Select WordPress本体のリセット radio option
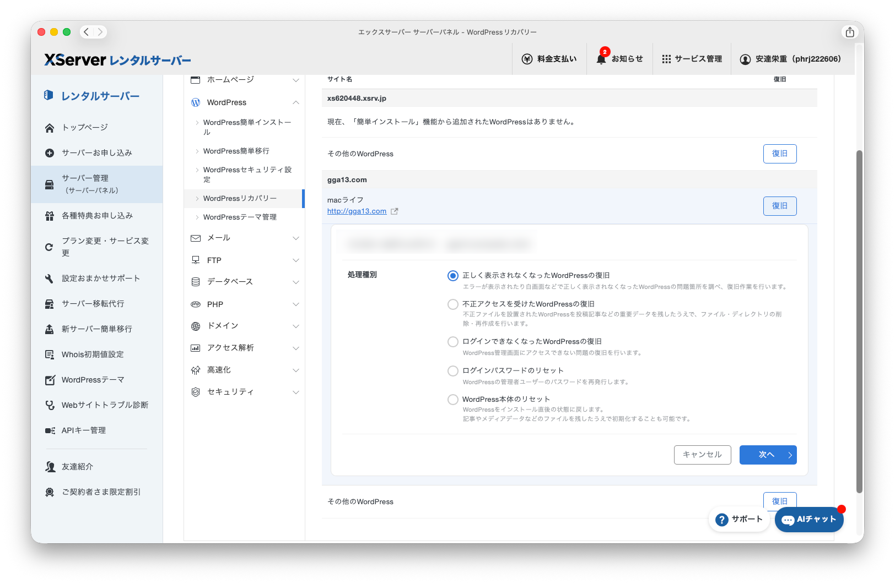 [453, 400]
